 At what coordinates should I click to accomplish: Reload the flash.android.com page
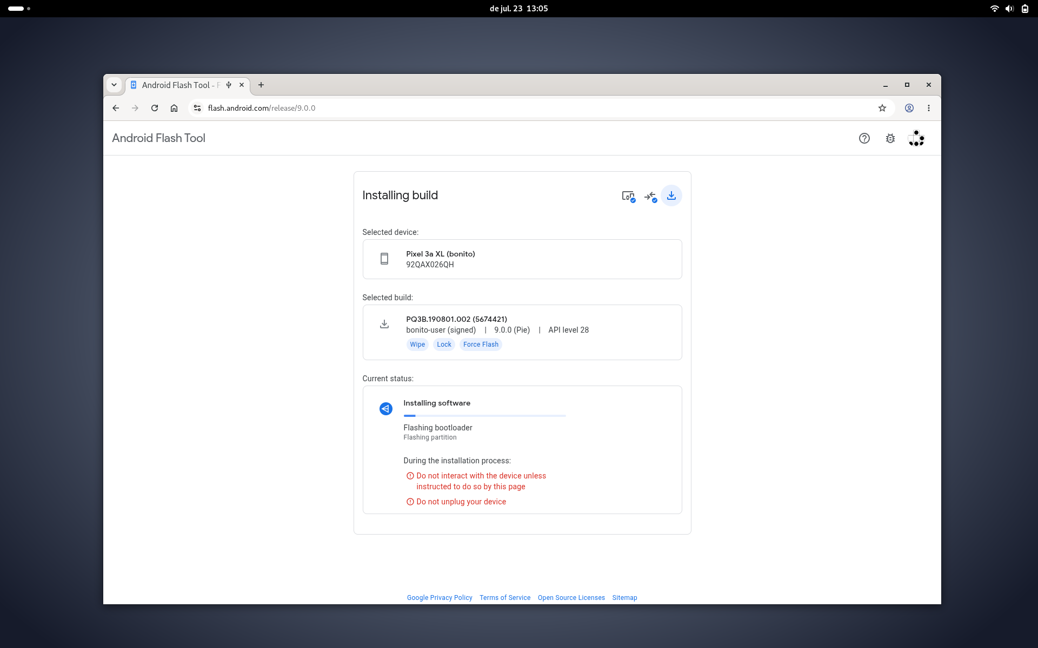155,108
